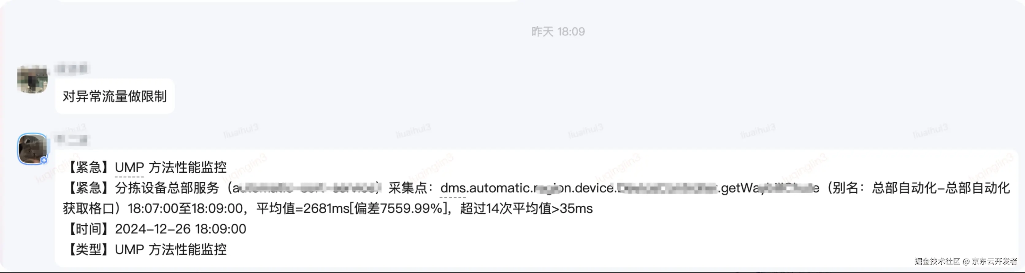Viewport: 1025px width, 273px height.
Task: Click the small blue badge on the cat avatar
Action: [44, 160]
